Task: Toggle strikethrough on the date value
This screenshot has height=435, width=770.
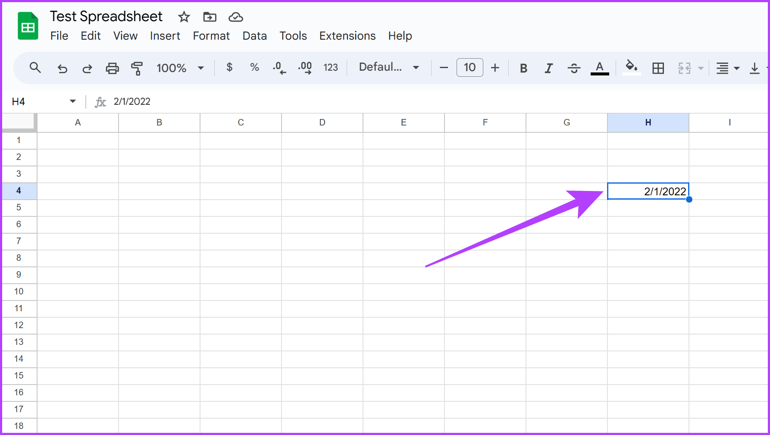Action: point(574,68)
